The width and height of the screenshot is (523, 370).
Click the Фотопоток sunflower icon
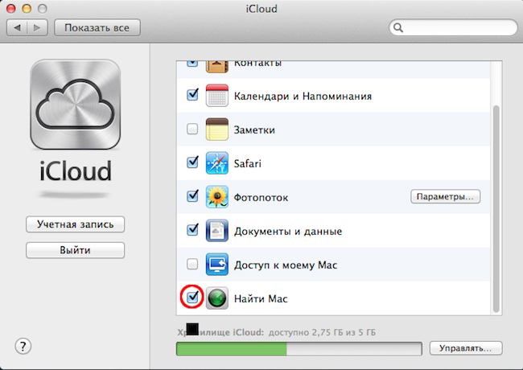[x=218, y=196]
